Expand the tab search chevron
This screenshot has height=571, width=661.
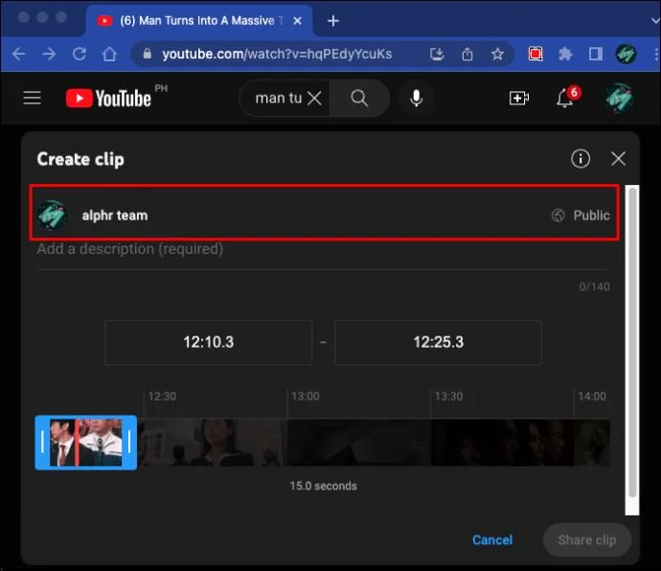(655, 20)
